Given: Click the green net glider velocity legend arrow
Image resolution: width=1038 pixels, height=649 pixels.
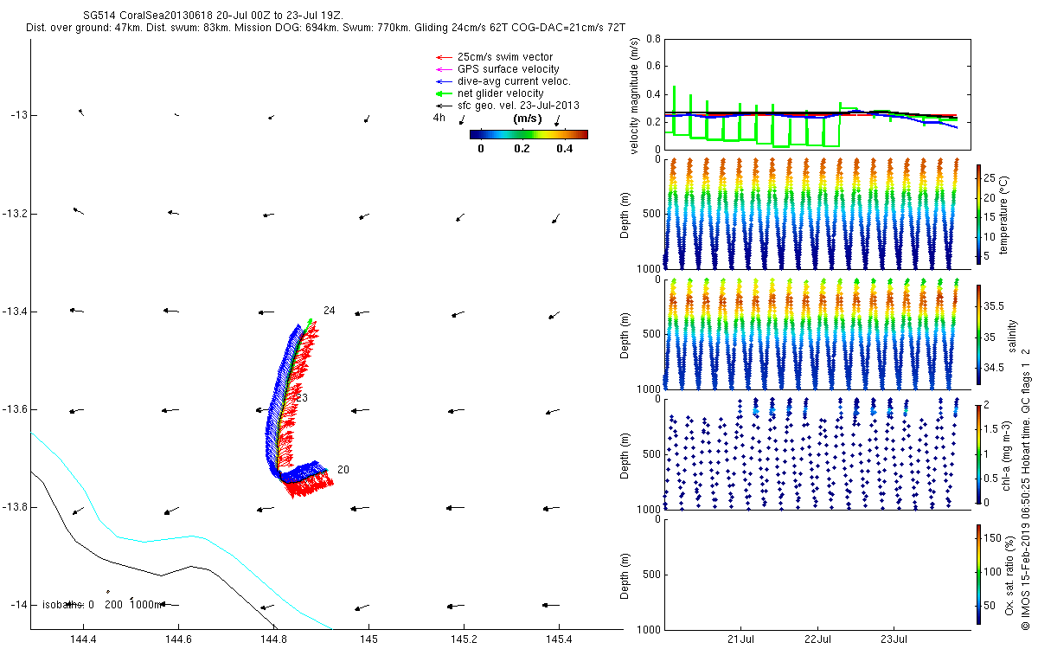Looking at the screenshot, I should (x=444, y=93).
